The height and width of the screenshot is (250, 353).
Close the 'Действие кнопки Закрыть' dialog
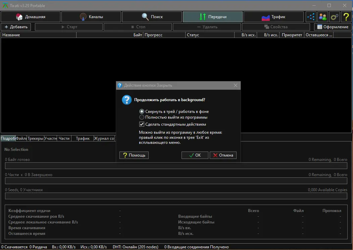click(236, 85)
